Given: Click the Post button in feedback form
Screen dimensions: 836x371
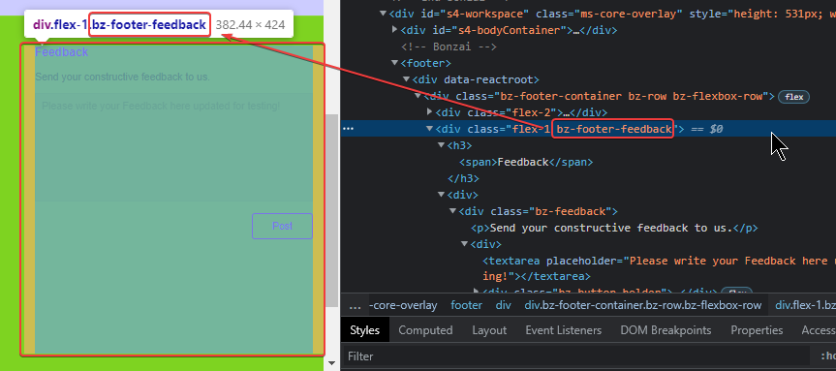Looking at the screenshot, I should 282,226.
